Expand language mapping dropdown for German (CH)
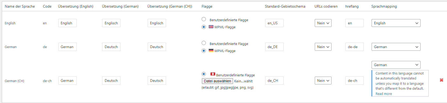 [396, 65]
